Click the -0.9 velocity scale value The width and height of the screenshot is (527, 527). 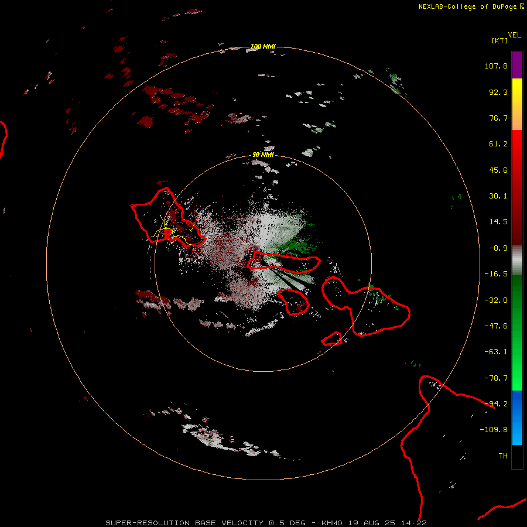498,248
